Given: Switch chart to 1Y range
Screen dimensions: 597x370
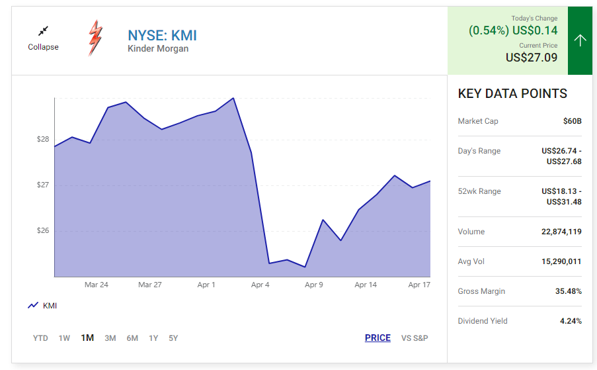Looking at the screenshot, I should [153, 338].
